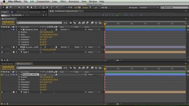This screenshot has width=189, height=106.
Task: Toggle 3D switch for ClassicComp layer 1
Action: 56,29
